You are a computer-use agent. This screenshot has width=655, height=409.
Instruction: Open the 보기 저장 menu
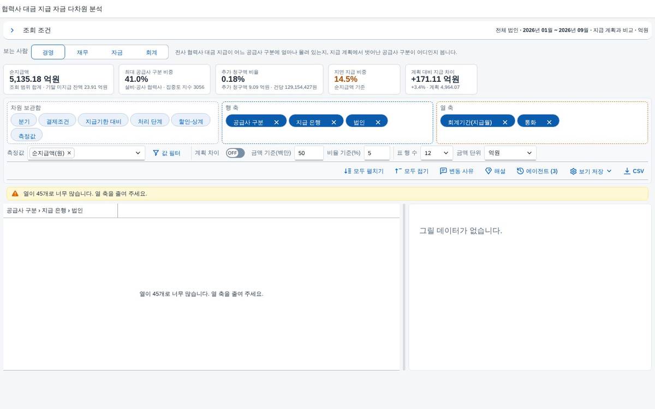coord(591,171)
